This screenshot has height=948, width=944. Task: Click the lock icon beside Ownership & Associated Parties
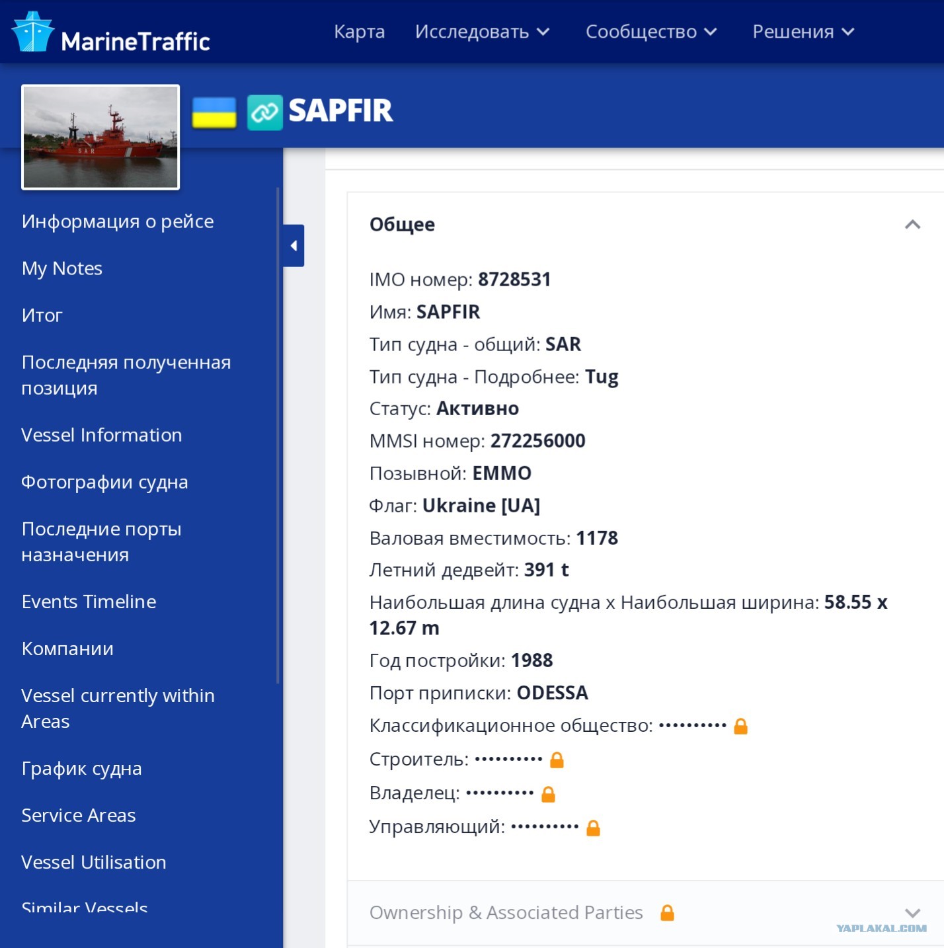point(668,913)
